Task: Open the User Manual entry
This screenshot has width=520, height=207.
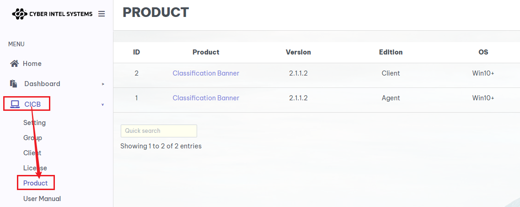Action: coord(42,199)
